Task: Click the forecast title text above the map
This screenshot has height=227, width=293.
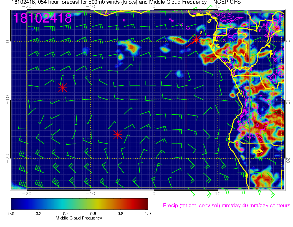Action: coord(126,2)
